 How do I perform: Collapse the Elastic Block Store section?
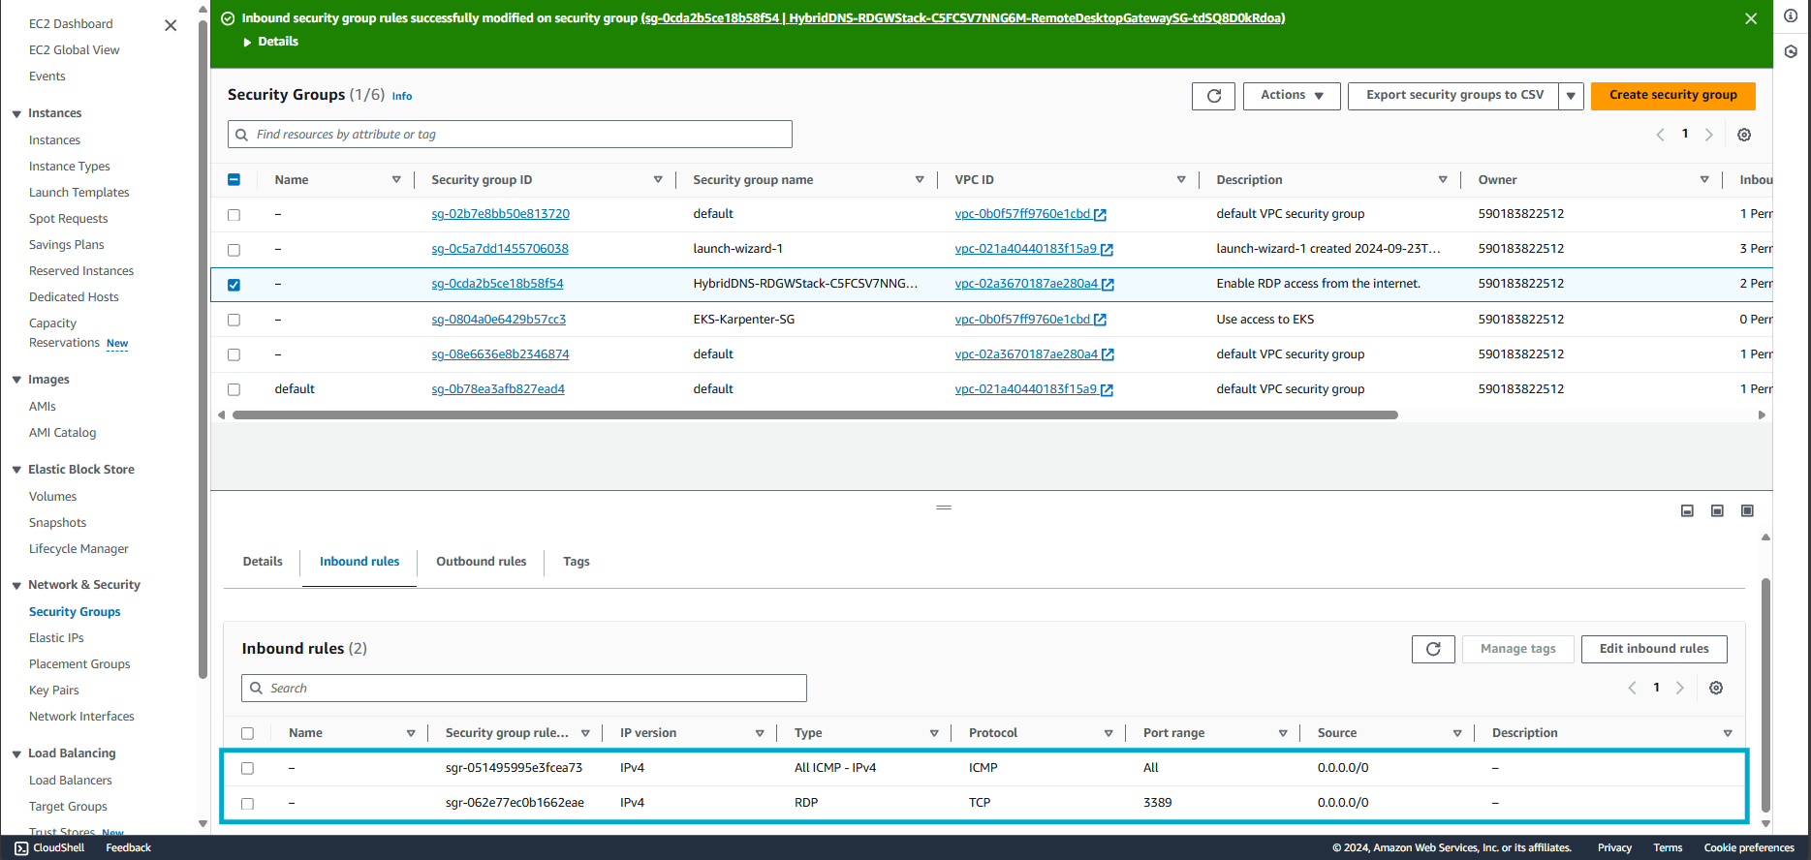coord(16,470)
